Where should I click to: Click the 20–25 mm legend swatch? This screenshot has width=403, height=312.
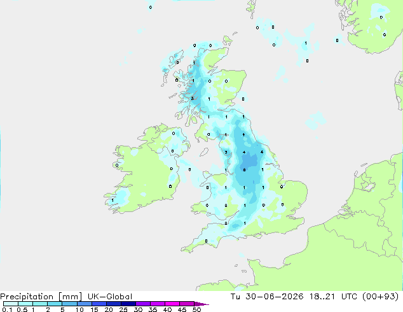[x=113, y=304]
